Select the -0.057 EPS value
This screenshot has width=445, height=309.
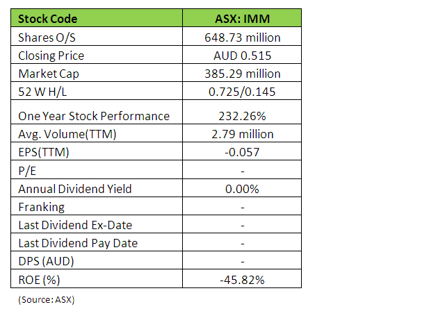[241, 152]
